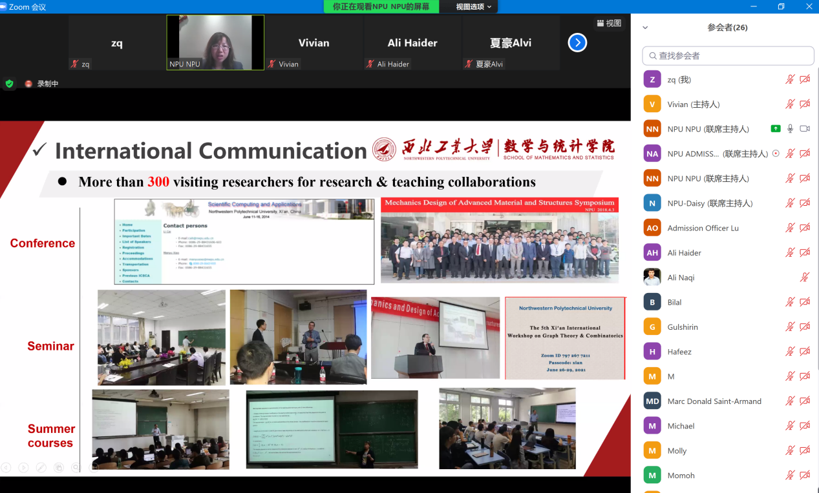
Task: Open the 视图选项 dropdown
Action: (x=473, y=6)
